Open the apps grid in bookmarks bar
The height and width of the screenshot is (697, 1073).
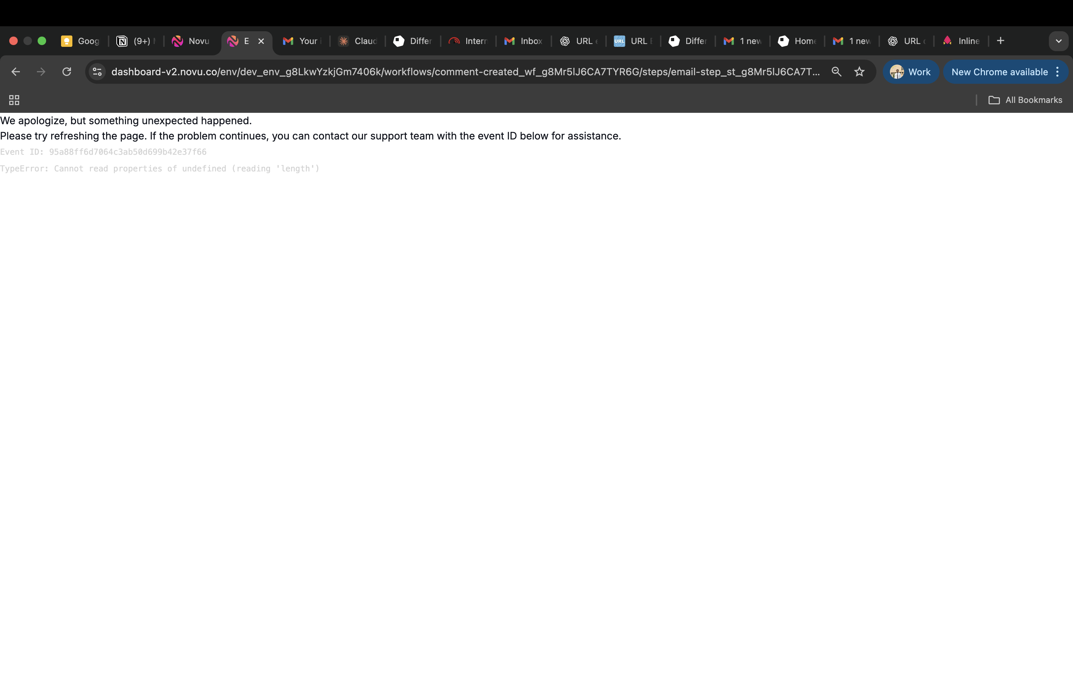tap(14, 100)
